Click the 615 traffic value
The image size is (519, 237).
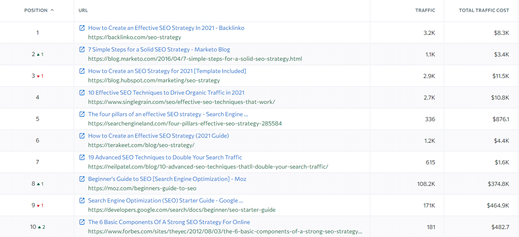431,162
